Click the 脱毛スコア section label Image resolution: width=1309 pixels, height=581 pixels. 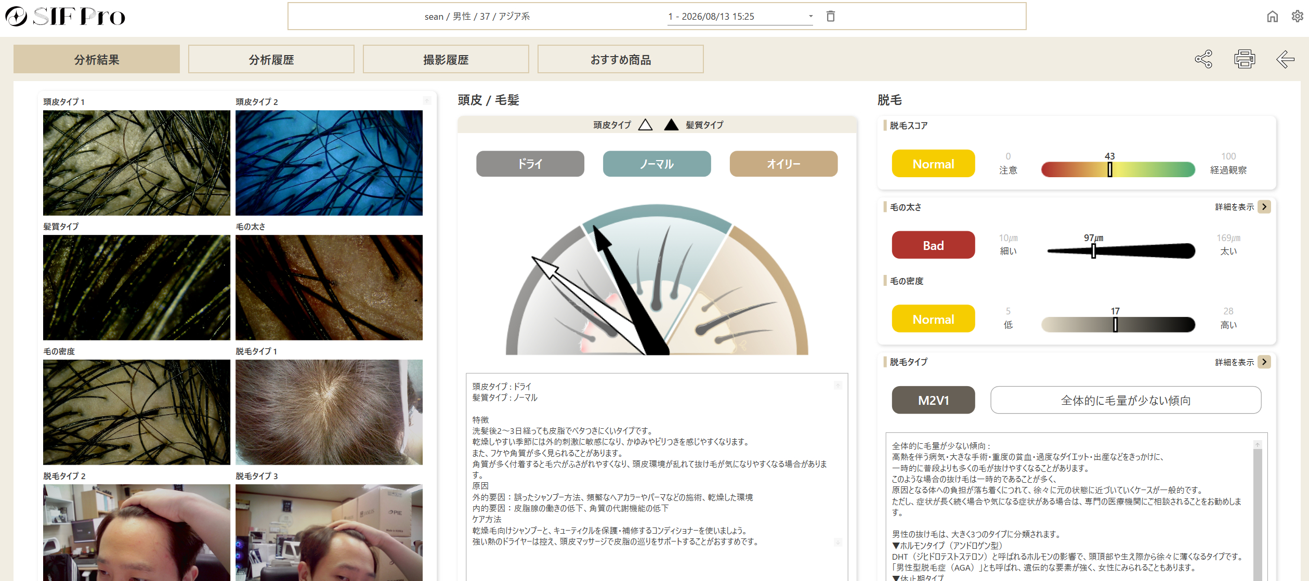[x=909, y=125]
